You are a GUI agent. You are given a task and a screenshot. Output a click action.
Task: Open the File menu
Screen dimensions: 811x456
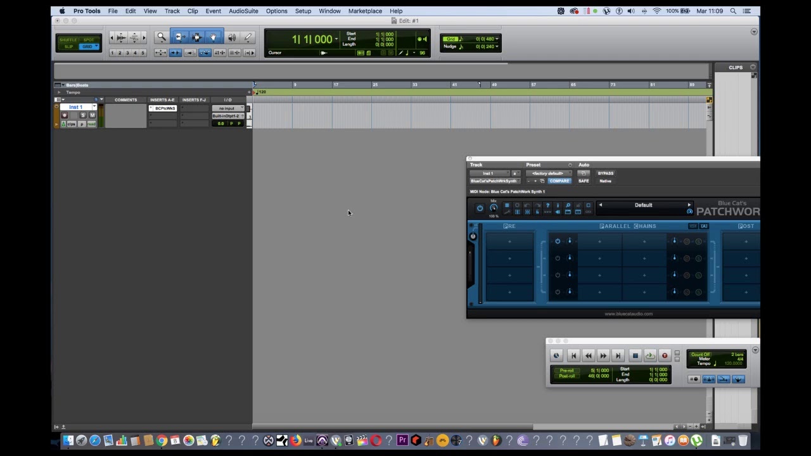click(x=113, y=11)
